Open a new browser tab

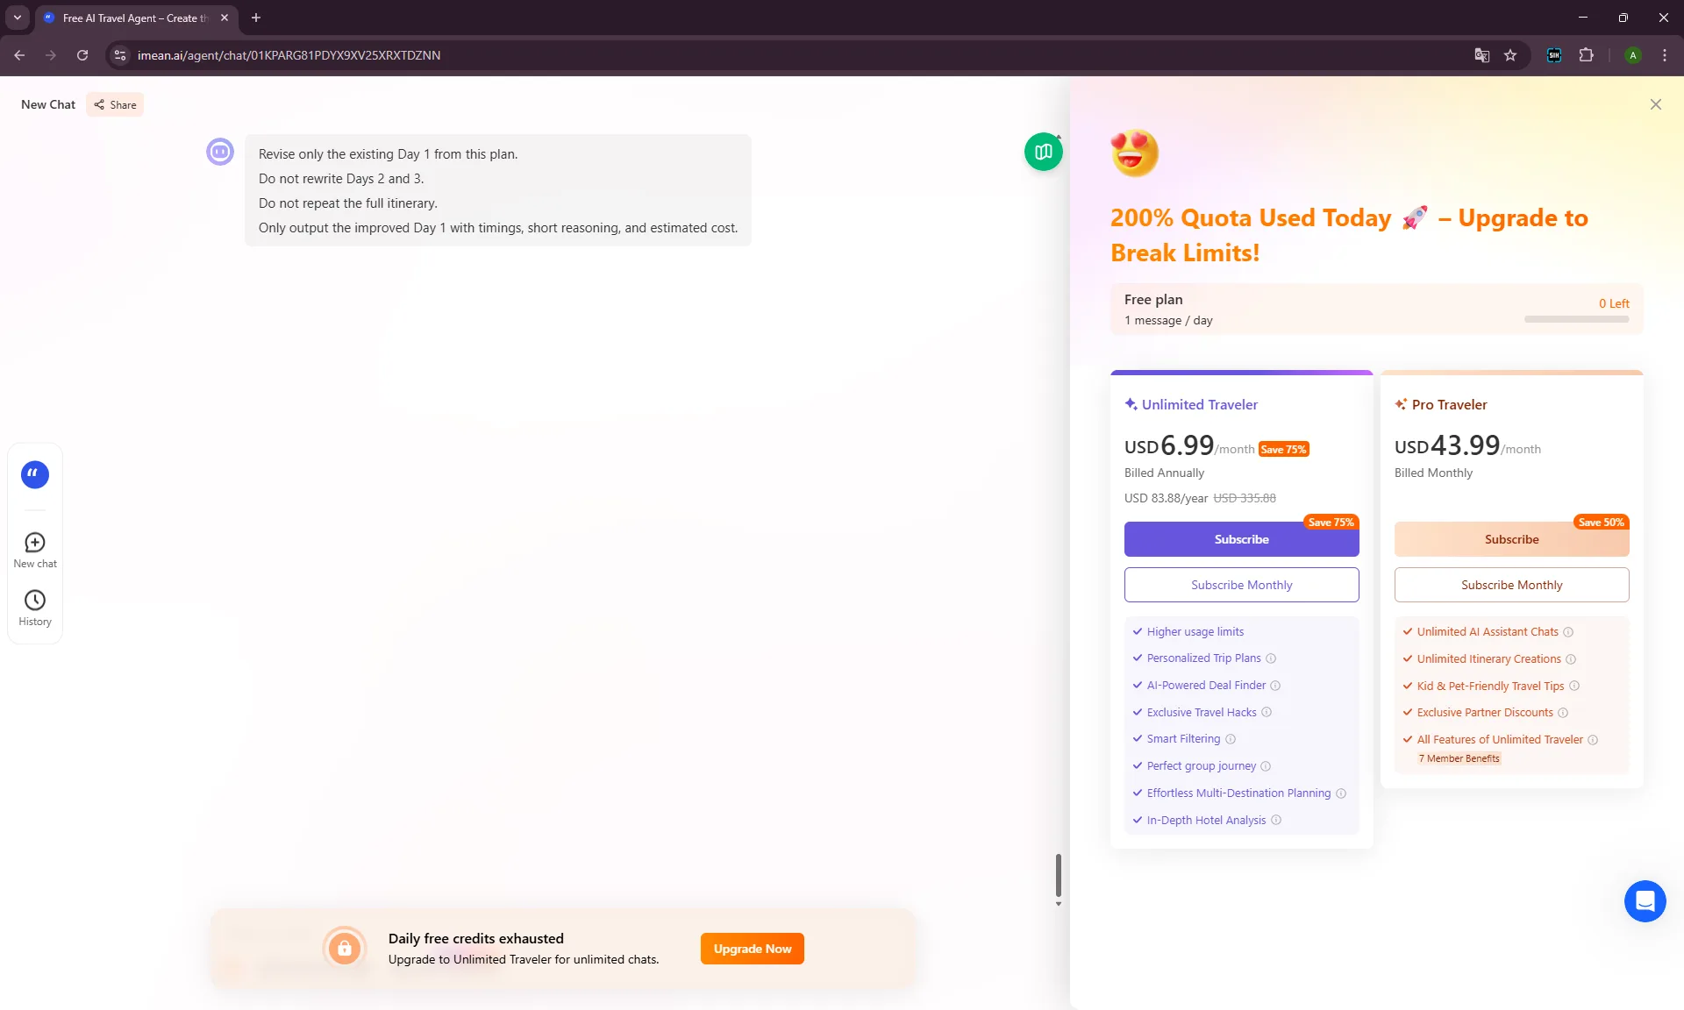click(256, 18)
